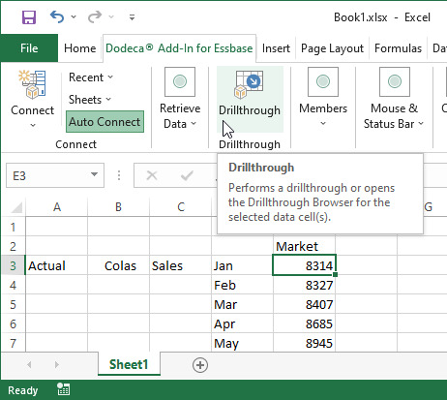Open the Recent dropdown
Image resolution: width=447 pixels, height=400 pixels.
91,77
